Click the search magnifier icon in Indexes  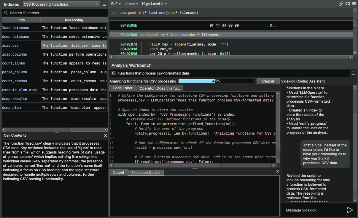tap(6, 13)
